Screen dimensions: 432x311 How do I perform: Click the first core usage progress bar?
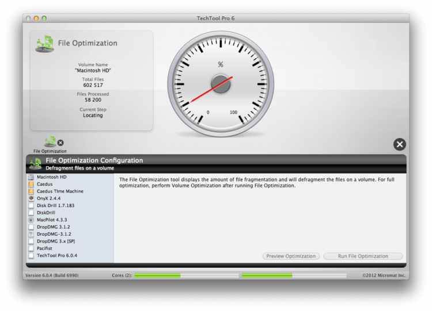(x=187, y=275)
